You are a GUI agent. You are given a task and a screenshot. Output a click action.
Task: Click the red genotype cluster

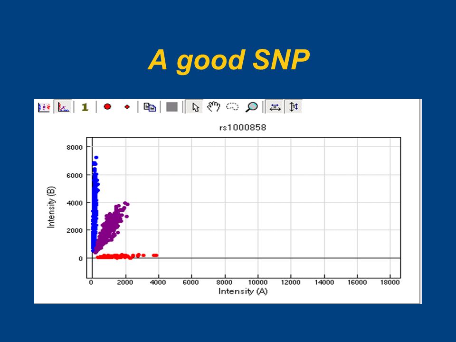point(127,256)
